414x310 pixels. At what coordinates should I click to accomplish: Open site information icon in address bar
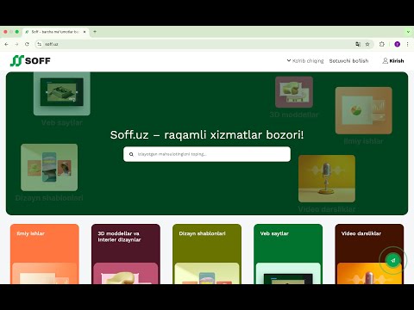pos(40,44)
